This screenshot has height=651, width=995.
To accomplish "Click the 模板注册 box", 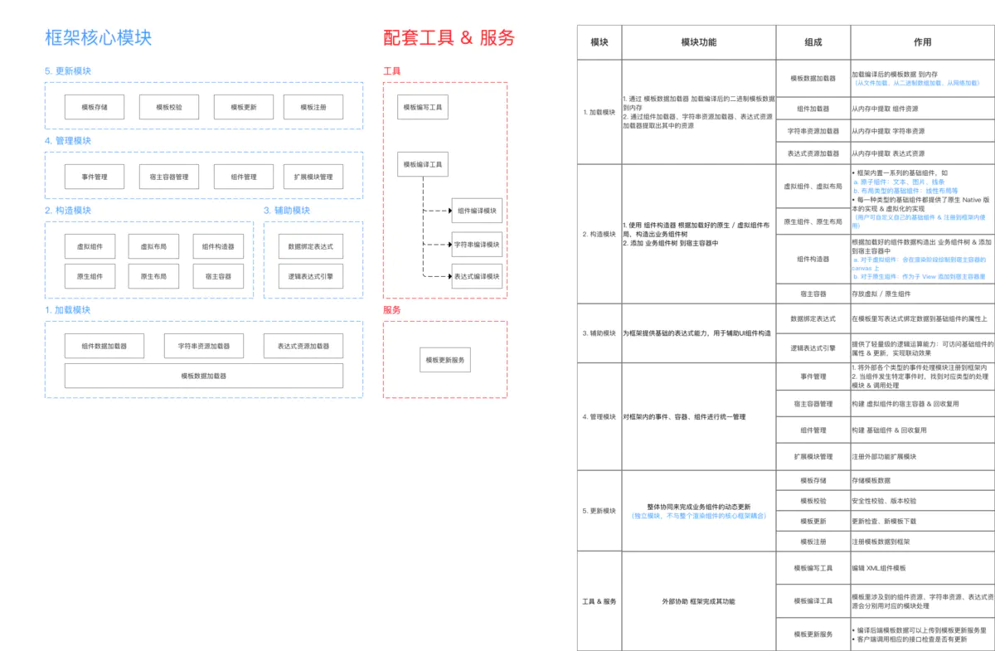I will pyautogui.click(x=313, y=107).
